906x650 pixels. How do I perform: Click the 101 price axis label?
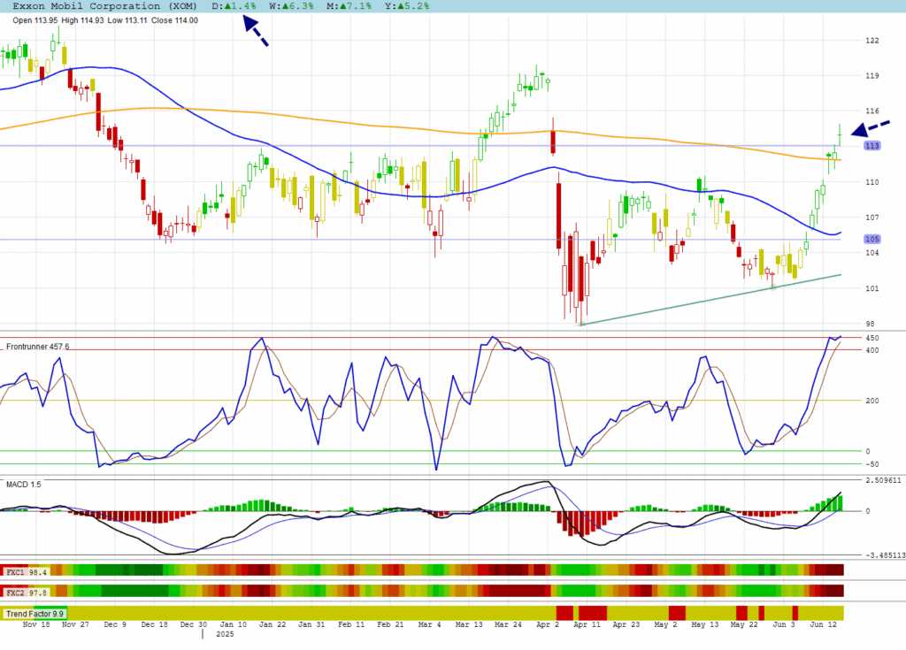pyautogui.click(x=871, y=288)
